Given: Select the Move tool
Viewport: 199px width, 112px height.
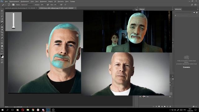Looking at the screenshot, I should pos(2,11).
